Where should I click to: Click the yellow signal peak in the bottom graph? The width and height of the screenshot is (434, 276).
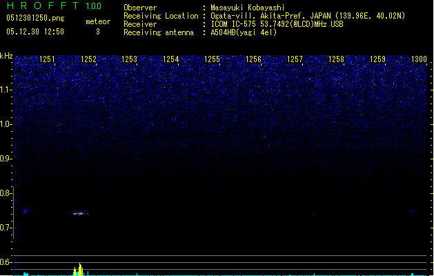pos(79,269)
